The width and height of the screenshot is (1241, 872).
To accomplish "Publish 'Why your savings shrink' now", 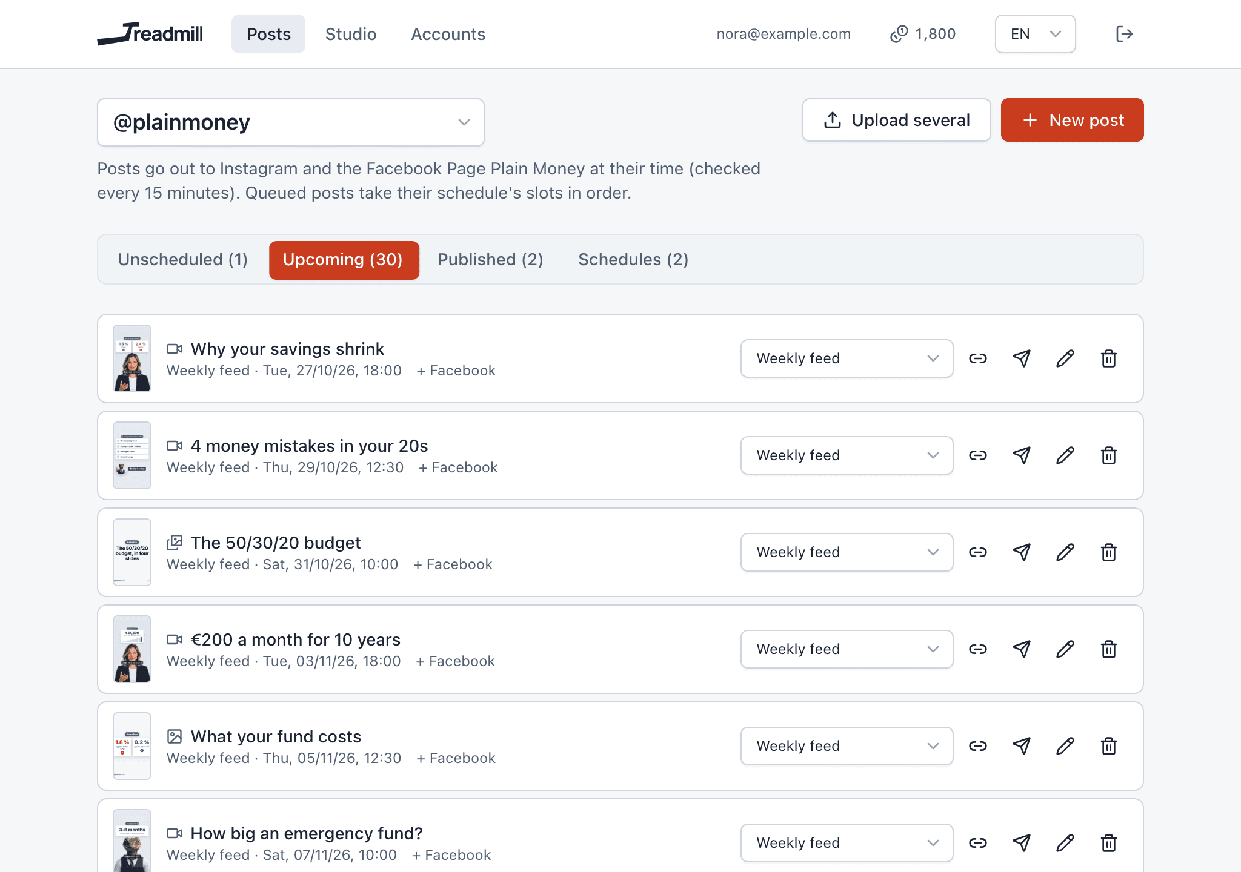I will (x=1022, y=358).
